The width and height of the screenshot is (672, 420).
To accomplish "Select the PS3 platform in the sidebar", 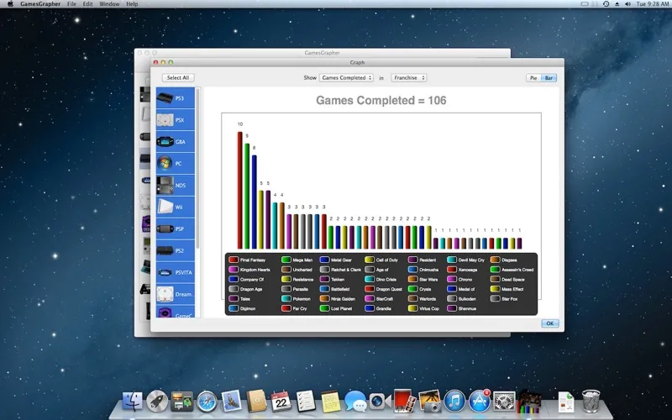I will click(x=176, y=98).
